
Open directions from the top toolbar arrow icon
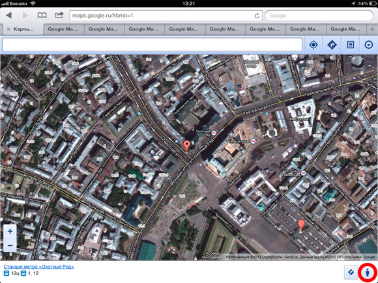332,45
